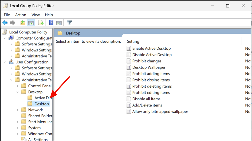Click the Disable all items policy icon
252x141 pixels.
point(129,99)
